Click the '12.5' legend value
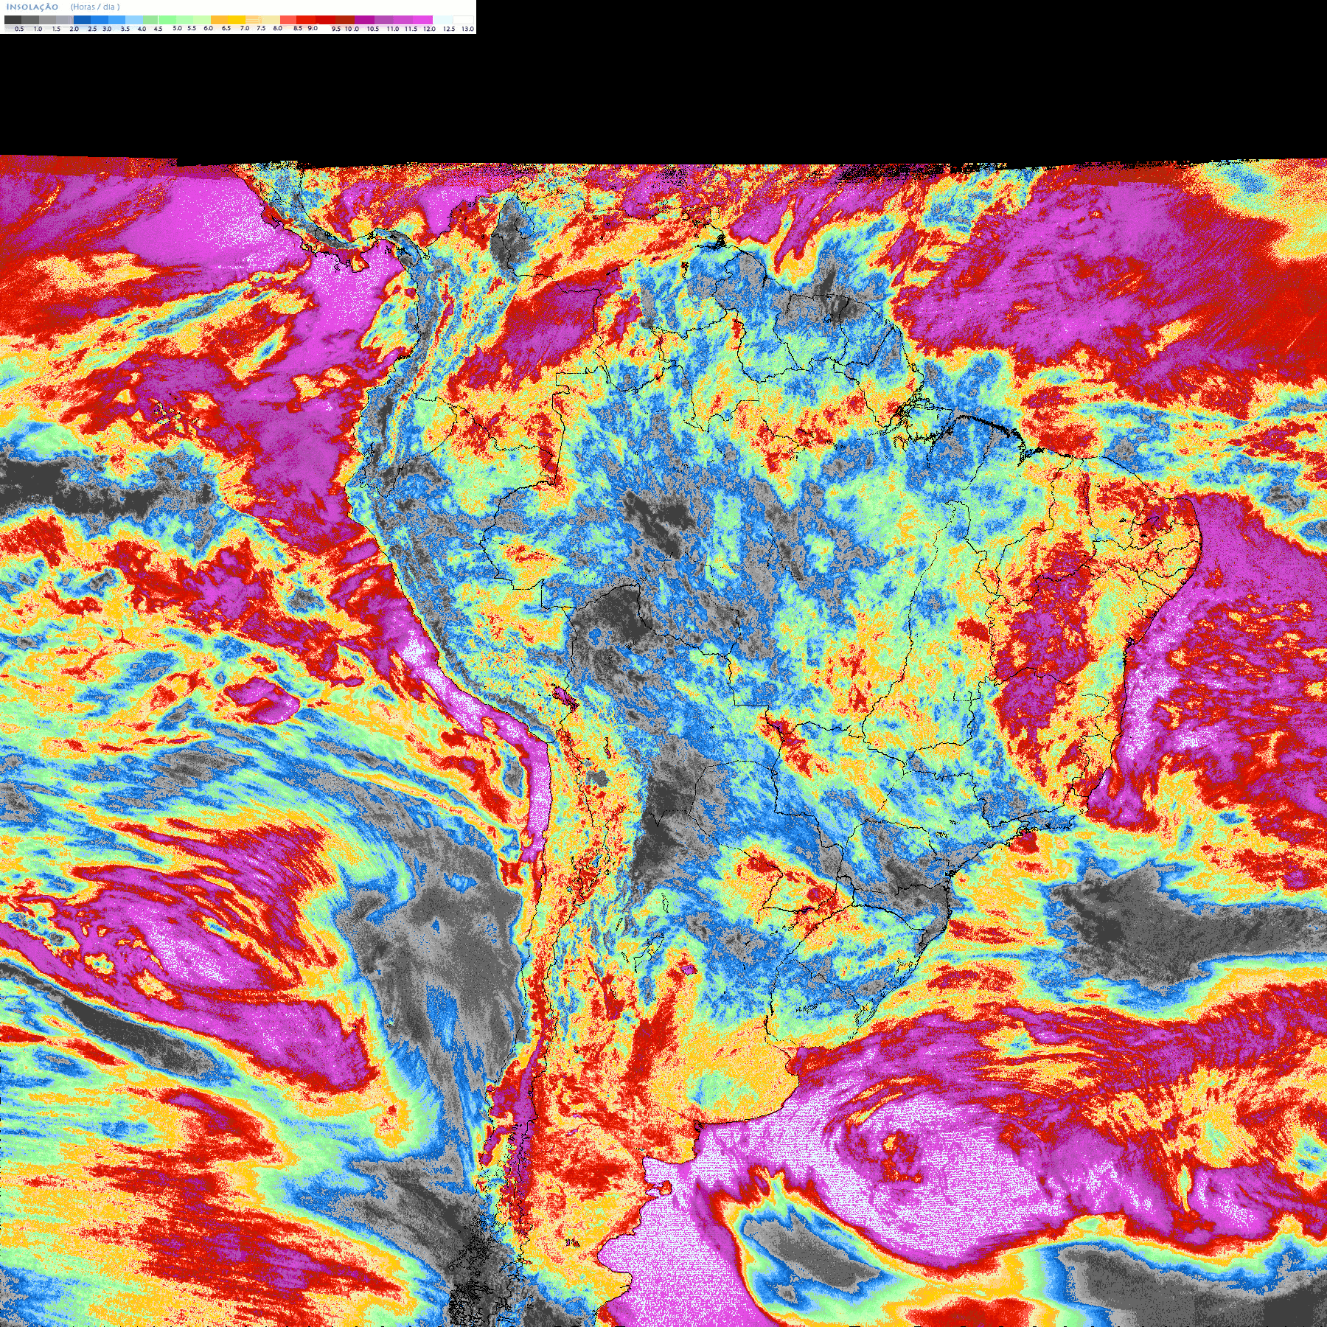 click(449, 29)
